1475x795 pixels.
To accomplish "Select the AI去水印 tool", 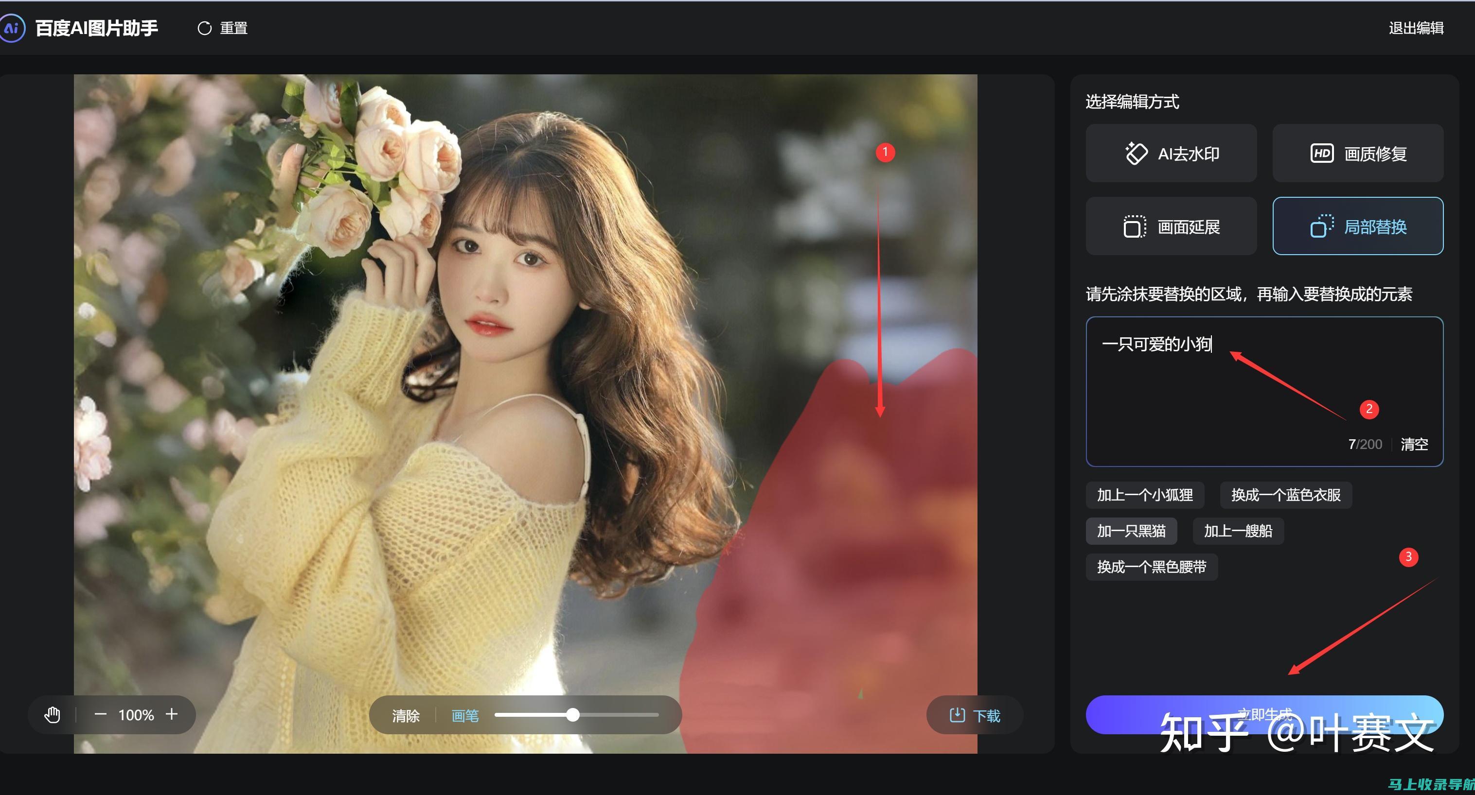I will pos(1172,154).
